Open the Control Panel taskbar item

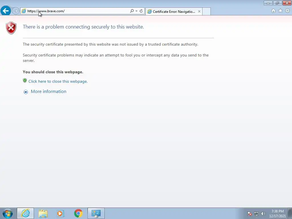tap(96, 213)
